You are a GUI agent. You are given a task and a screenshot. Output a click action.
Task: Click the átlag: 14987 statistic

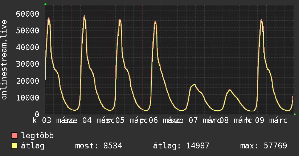point(181,146)
